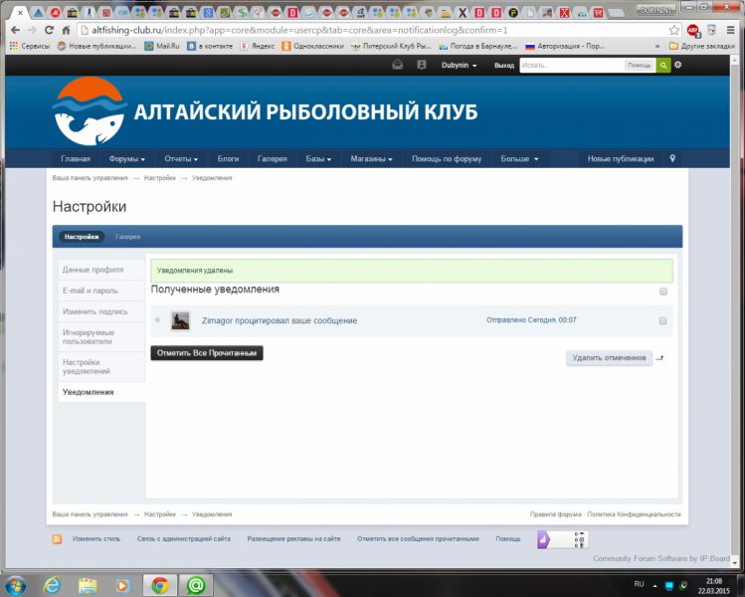
Task: Star the Zimagor notification
Action: coord(158,319)
